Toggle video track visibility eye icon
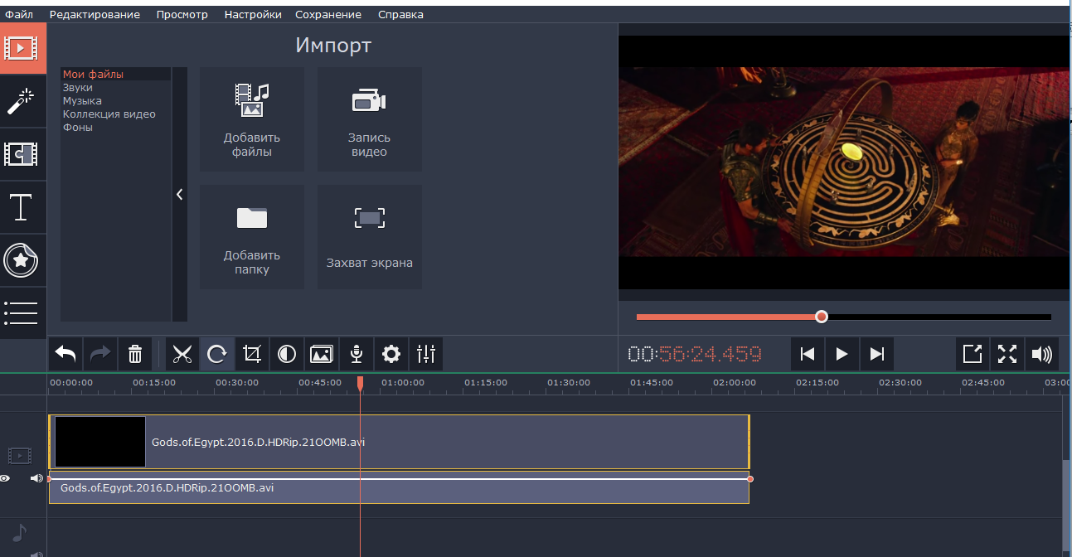Screen dimensions: 1072x557 point(5,478)
